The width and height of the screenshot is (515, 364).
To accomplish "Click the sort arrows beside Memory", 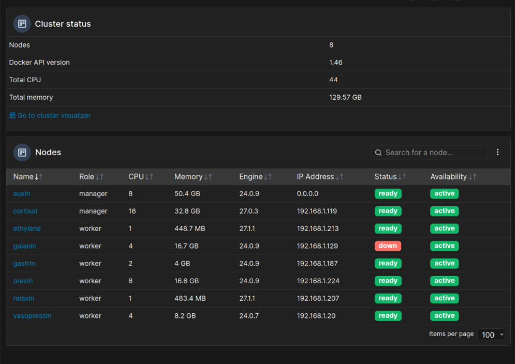I will click(x=208, y=177).
